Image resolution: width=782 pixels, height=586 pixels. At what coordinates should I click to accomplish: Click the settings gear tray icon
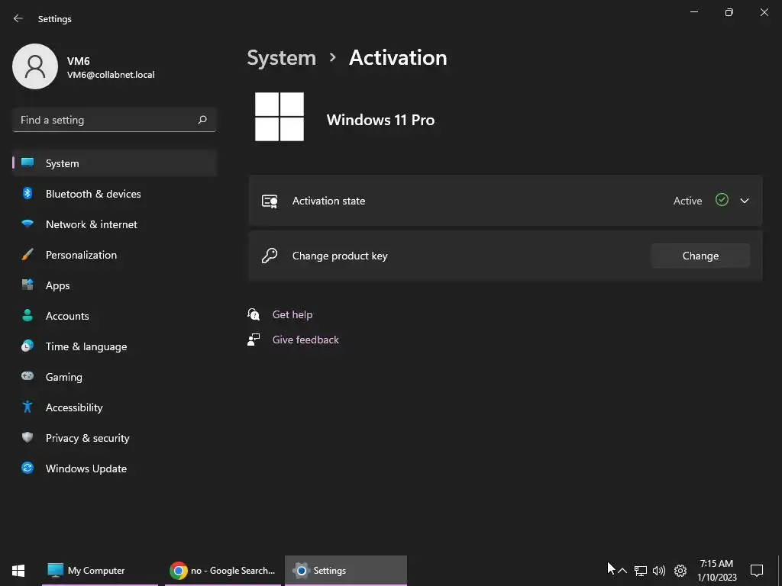pos(680,571)
